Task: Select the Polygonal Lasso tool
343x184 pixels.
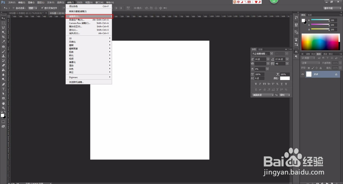Action: [3, 28]
